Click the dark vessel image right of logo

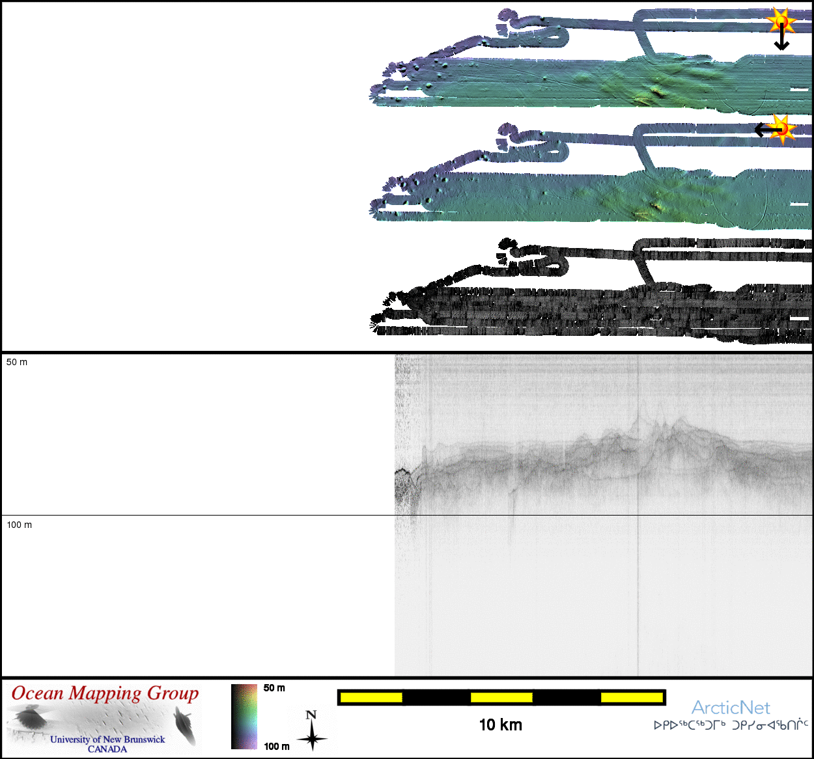(184, 724)
